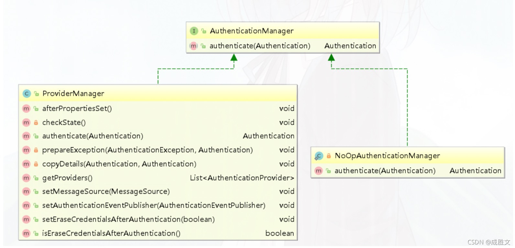Click the method icon for getProviders()
Screen dimensions: 515x248
[26, 178]
